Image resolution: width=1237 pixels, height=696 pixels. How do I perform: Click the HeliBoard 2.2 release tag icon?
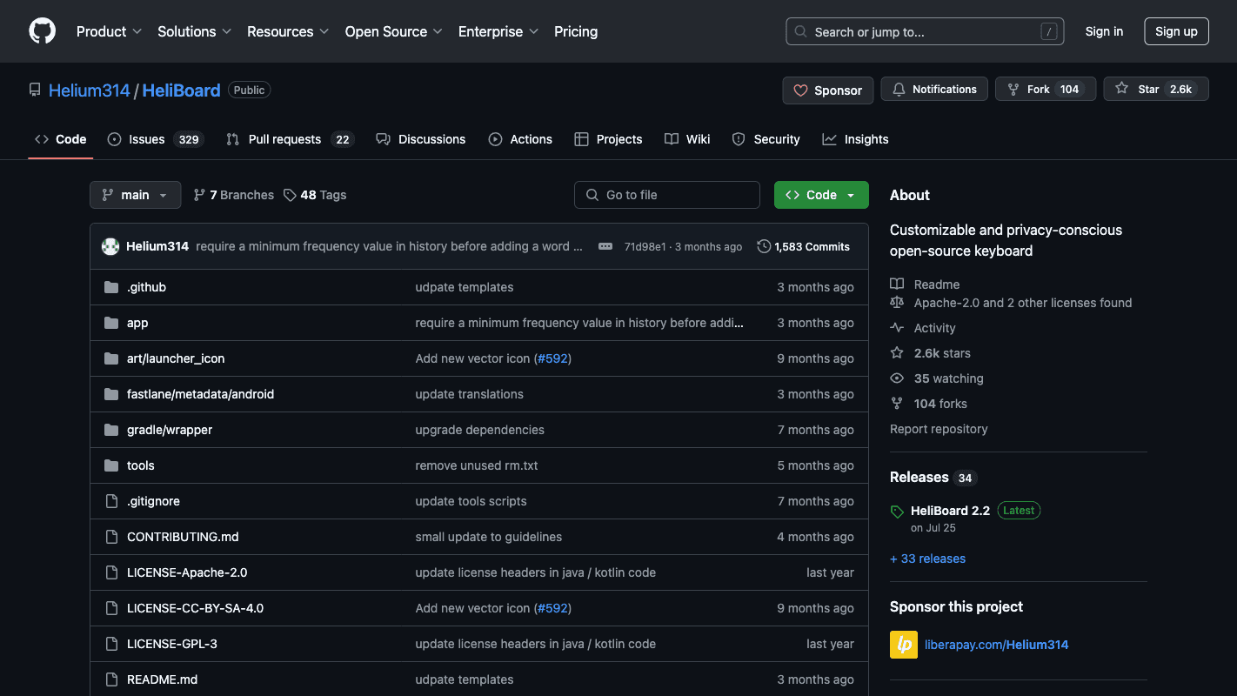[897, 512]
